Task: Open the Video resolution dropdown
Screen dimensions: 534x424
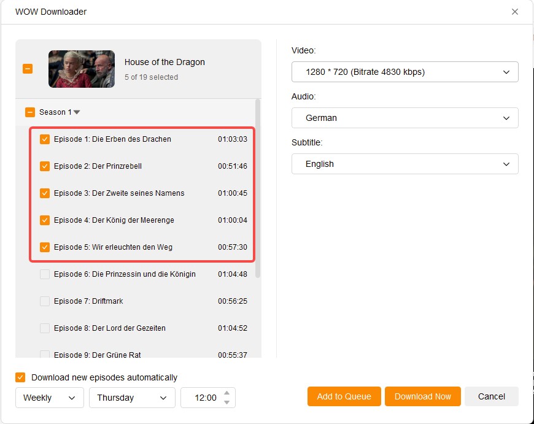Action: click(x=405, y=72)
